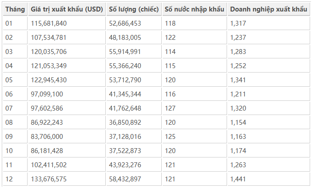Select export value cell 115,681,840
315x188 pixels.
(49, 23)
